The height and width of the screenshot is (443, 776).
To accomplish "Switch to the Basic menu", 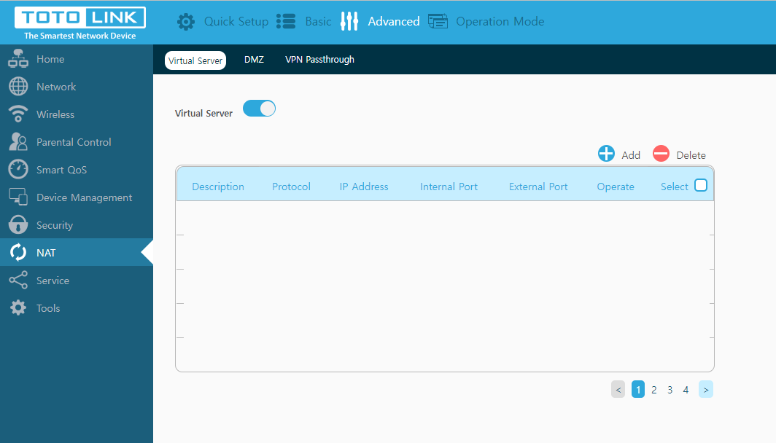I will (318, 22).
